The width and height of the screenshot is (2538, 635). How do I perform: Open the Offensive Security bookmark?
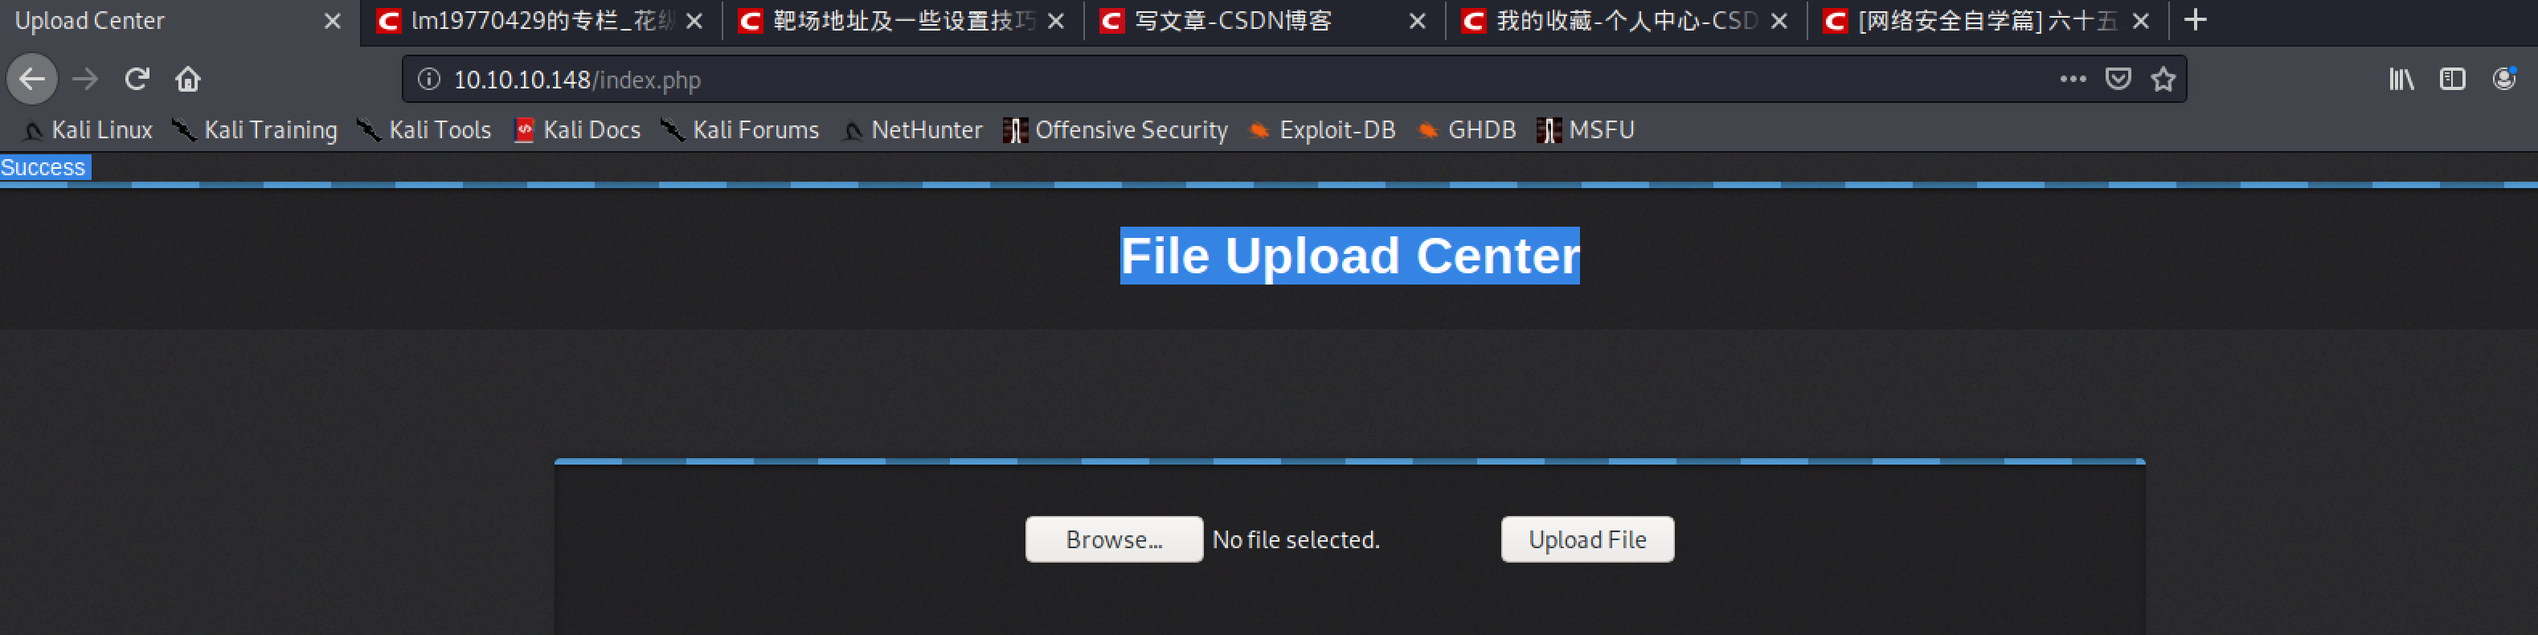(1115, 130)
